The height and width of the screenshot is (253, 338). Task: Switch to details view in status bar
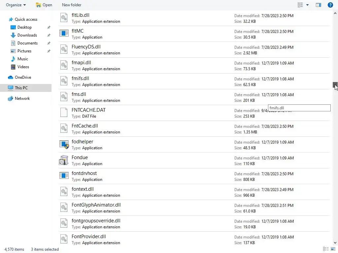click(x=326, y=249)
